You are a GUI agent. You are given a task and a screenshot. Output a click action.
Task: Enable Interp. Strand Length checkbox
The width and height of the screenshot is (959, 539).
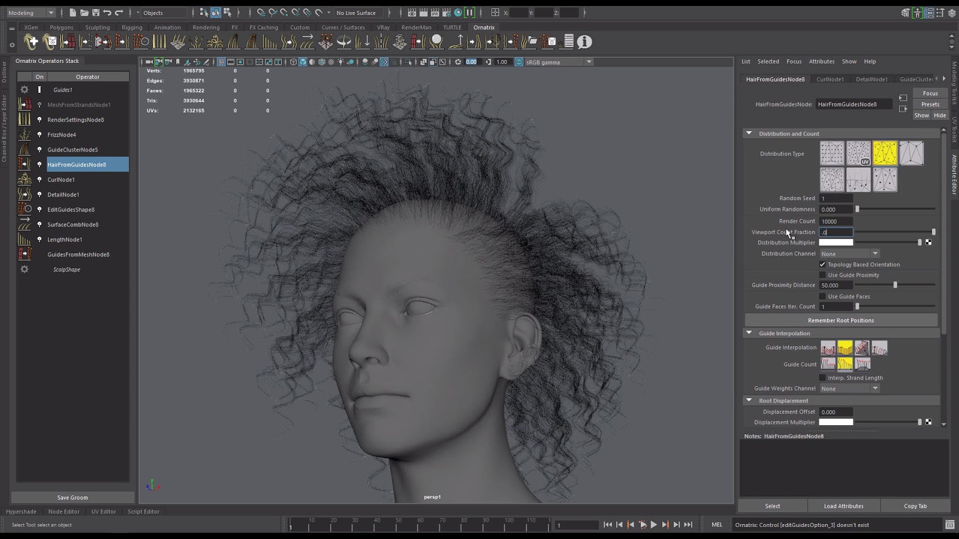[x=822, y=378]
